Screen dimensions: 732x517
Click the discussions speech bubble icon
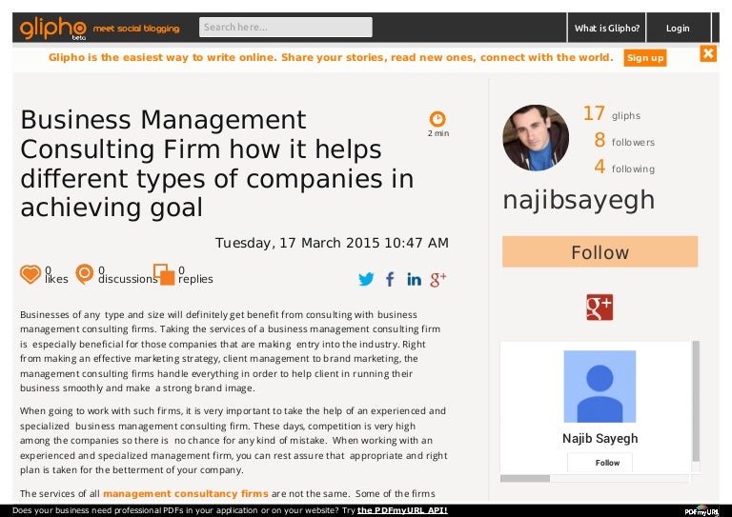(85, 273)
